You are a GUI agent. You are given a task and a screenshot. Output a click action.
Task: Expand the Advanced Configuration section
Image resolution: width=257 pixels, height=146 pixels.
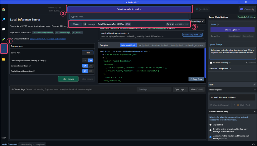click(x=232, y=69)
